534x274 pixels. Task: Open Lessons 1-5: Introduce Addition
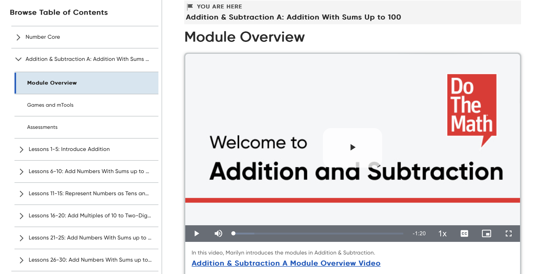[69, 149]
